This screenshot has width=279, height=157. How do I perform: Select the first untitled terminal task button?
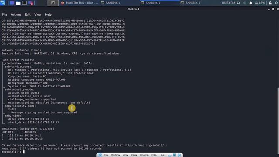53,3
